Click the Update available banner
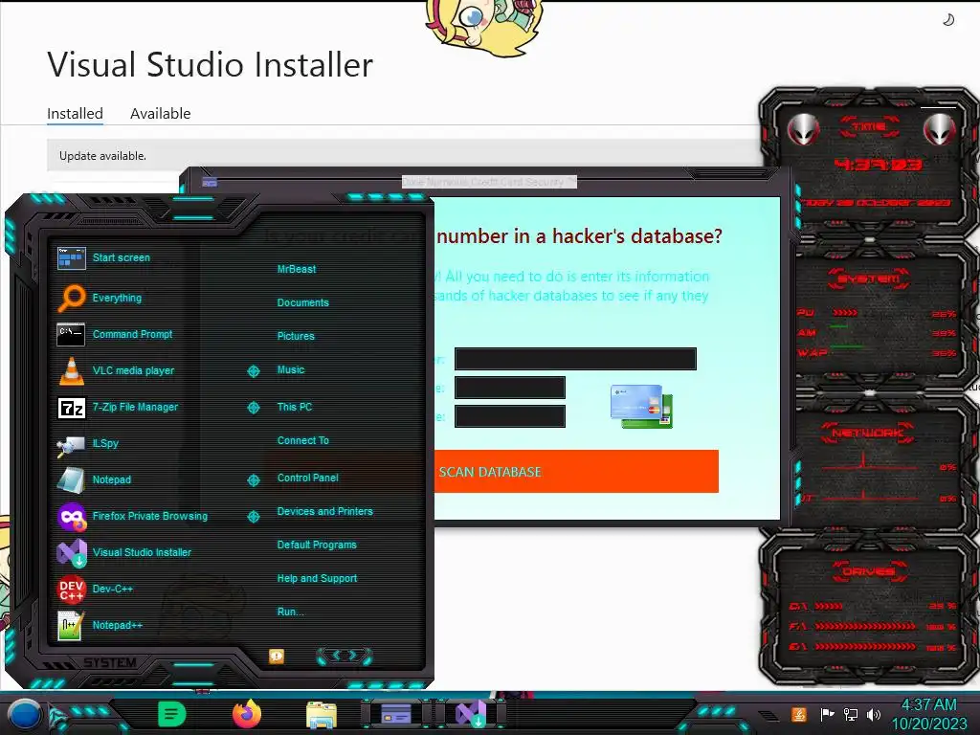Viewport: 980px width, 735px height. coord(403,156)
